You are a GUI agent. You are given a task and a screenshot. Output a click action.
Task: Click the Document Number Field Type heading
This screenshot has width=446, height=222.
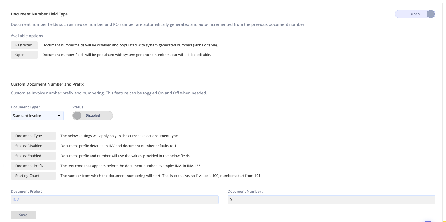(x=39, y=14)
